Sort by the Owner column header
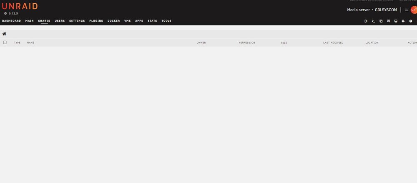The width and height of the screenshot is (417, 183). (201, 43)
